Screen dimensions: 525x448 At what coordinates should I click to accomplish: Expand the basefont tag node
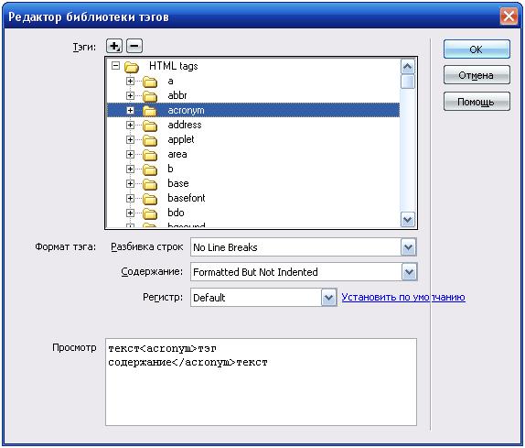click(130, 198)
